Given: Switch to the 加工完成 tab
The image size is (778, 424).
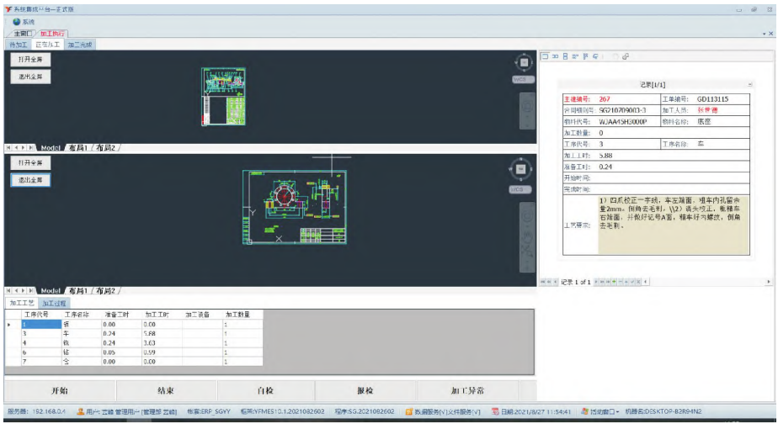Looking at the screenshot, I should (x=81, y=44).
